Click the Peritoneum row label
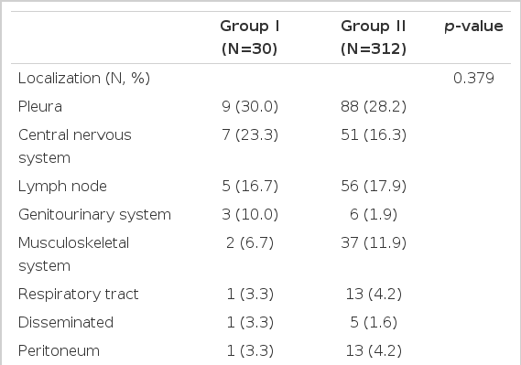 pos(59,351)
